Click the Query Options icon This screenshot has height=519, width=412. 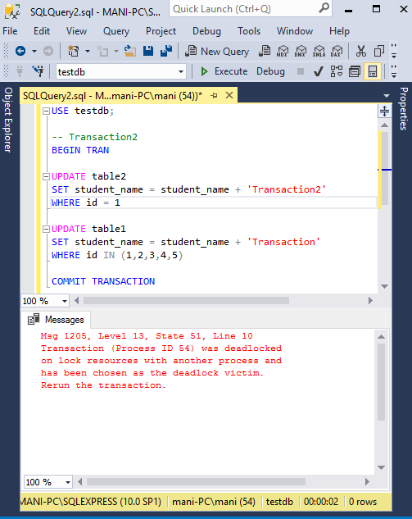pos(355,71)
